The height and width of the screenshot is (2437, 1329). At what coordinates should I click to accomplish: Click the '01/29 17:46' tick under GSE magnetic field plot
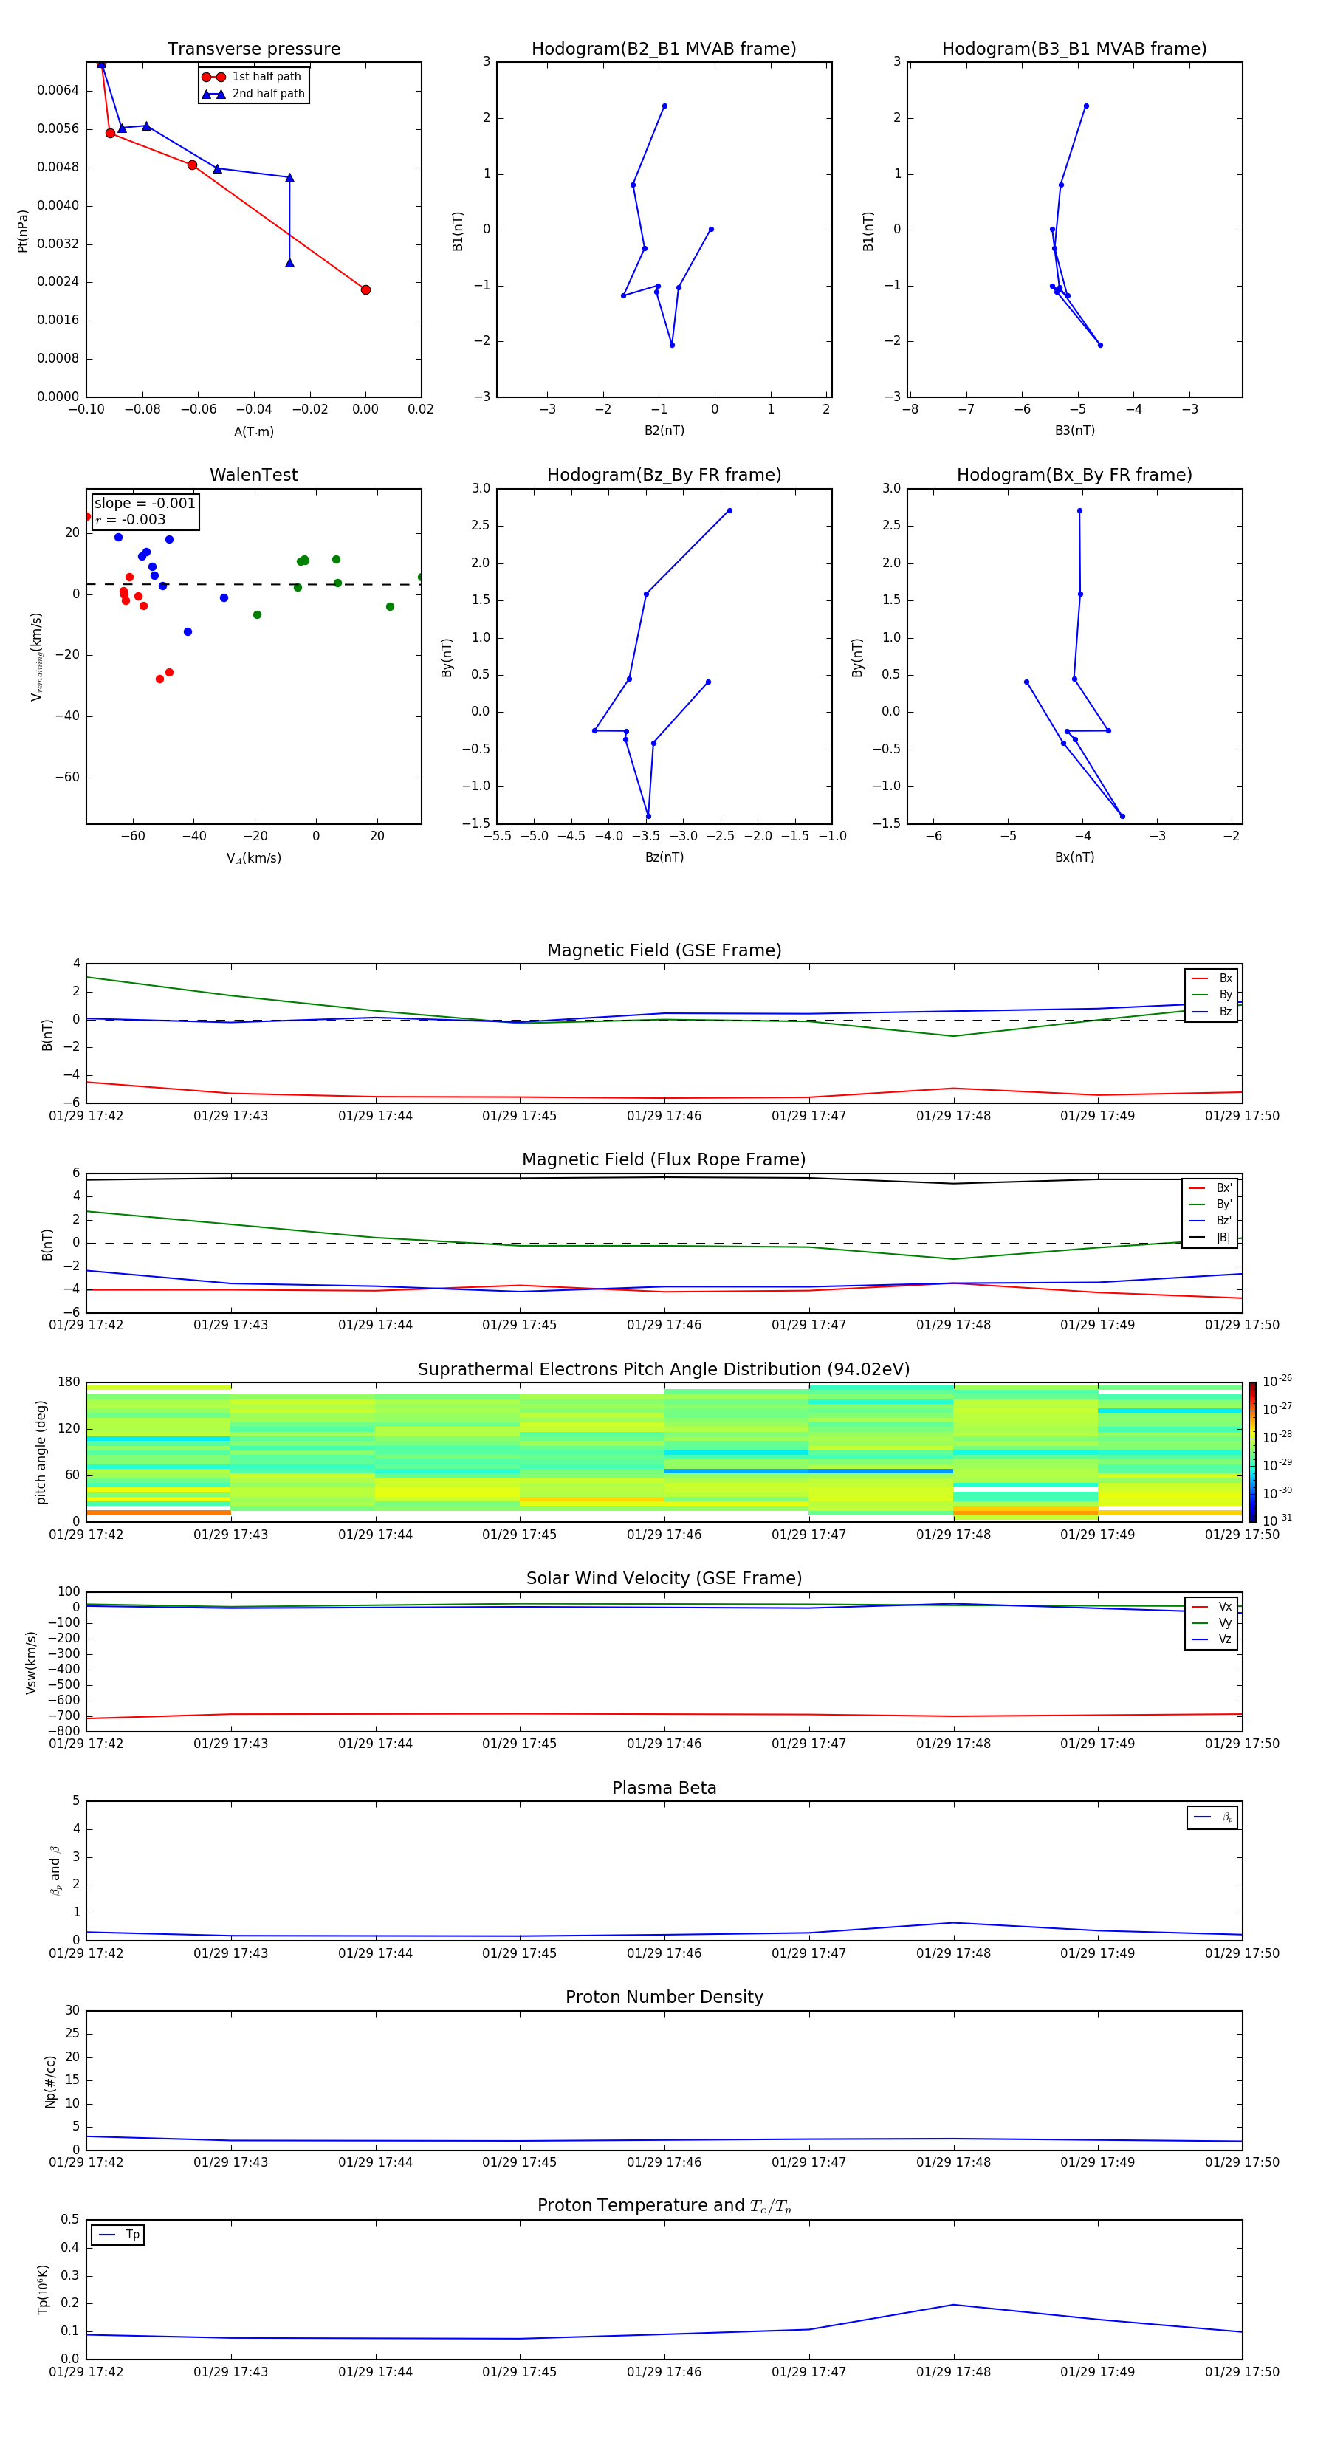pos(664,1115)
